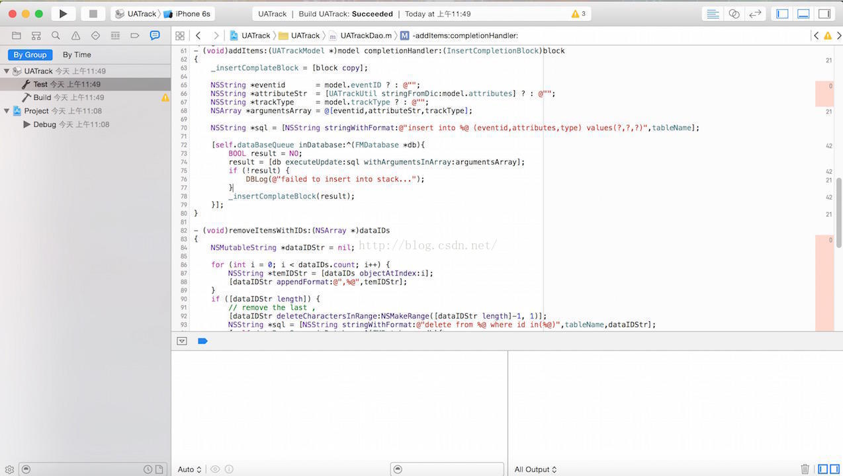Screen dimensions: 843x476
Task: Click the variables filter field
Action: click(x=447, y=469)
